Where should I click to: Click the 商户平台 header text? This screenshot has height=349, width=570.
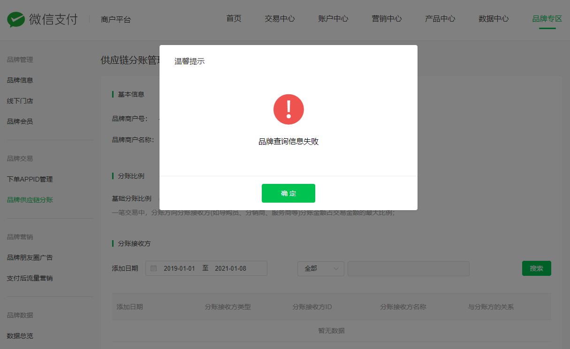116,20
